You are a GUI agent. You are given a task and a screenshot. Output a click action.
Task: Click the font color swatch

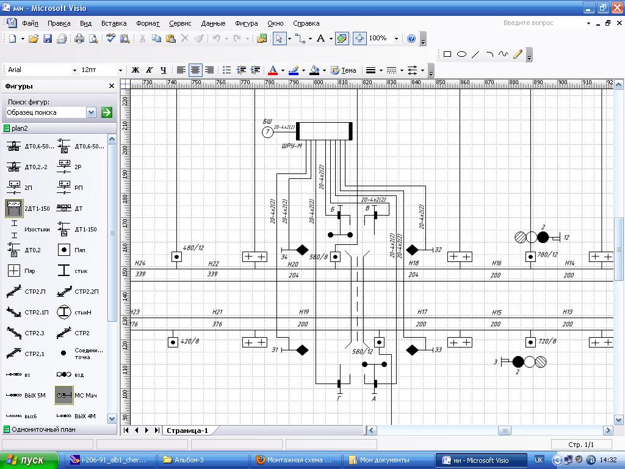(273, 70)
